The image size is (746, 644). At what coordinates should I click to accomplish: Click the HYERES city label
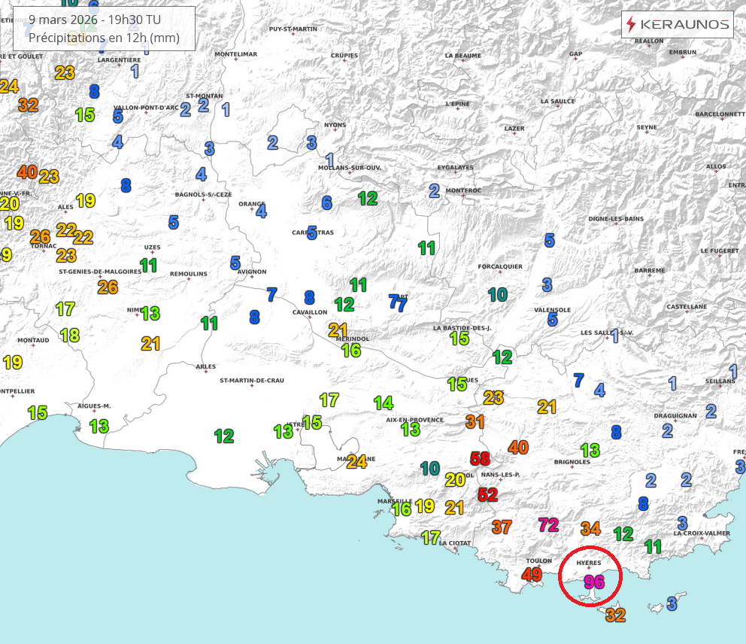590,562
